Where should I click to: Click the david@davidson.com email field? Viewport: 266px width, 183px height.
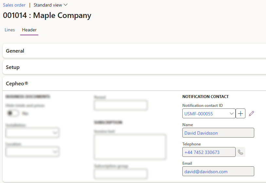(x=218, y=172)
